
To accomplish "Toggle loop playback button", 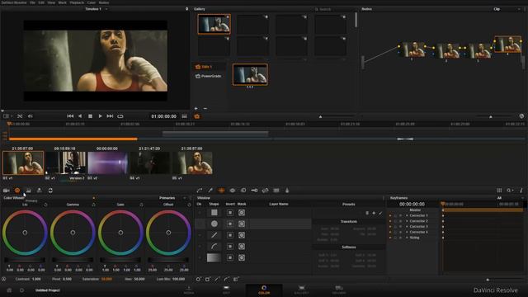I will point(120,116).
